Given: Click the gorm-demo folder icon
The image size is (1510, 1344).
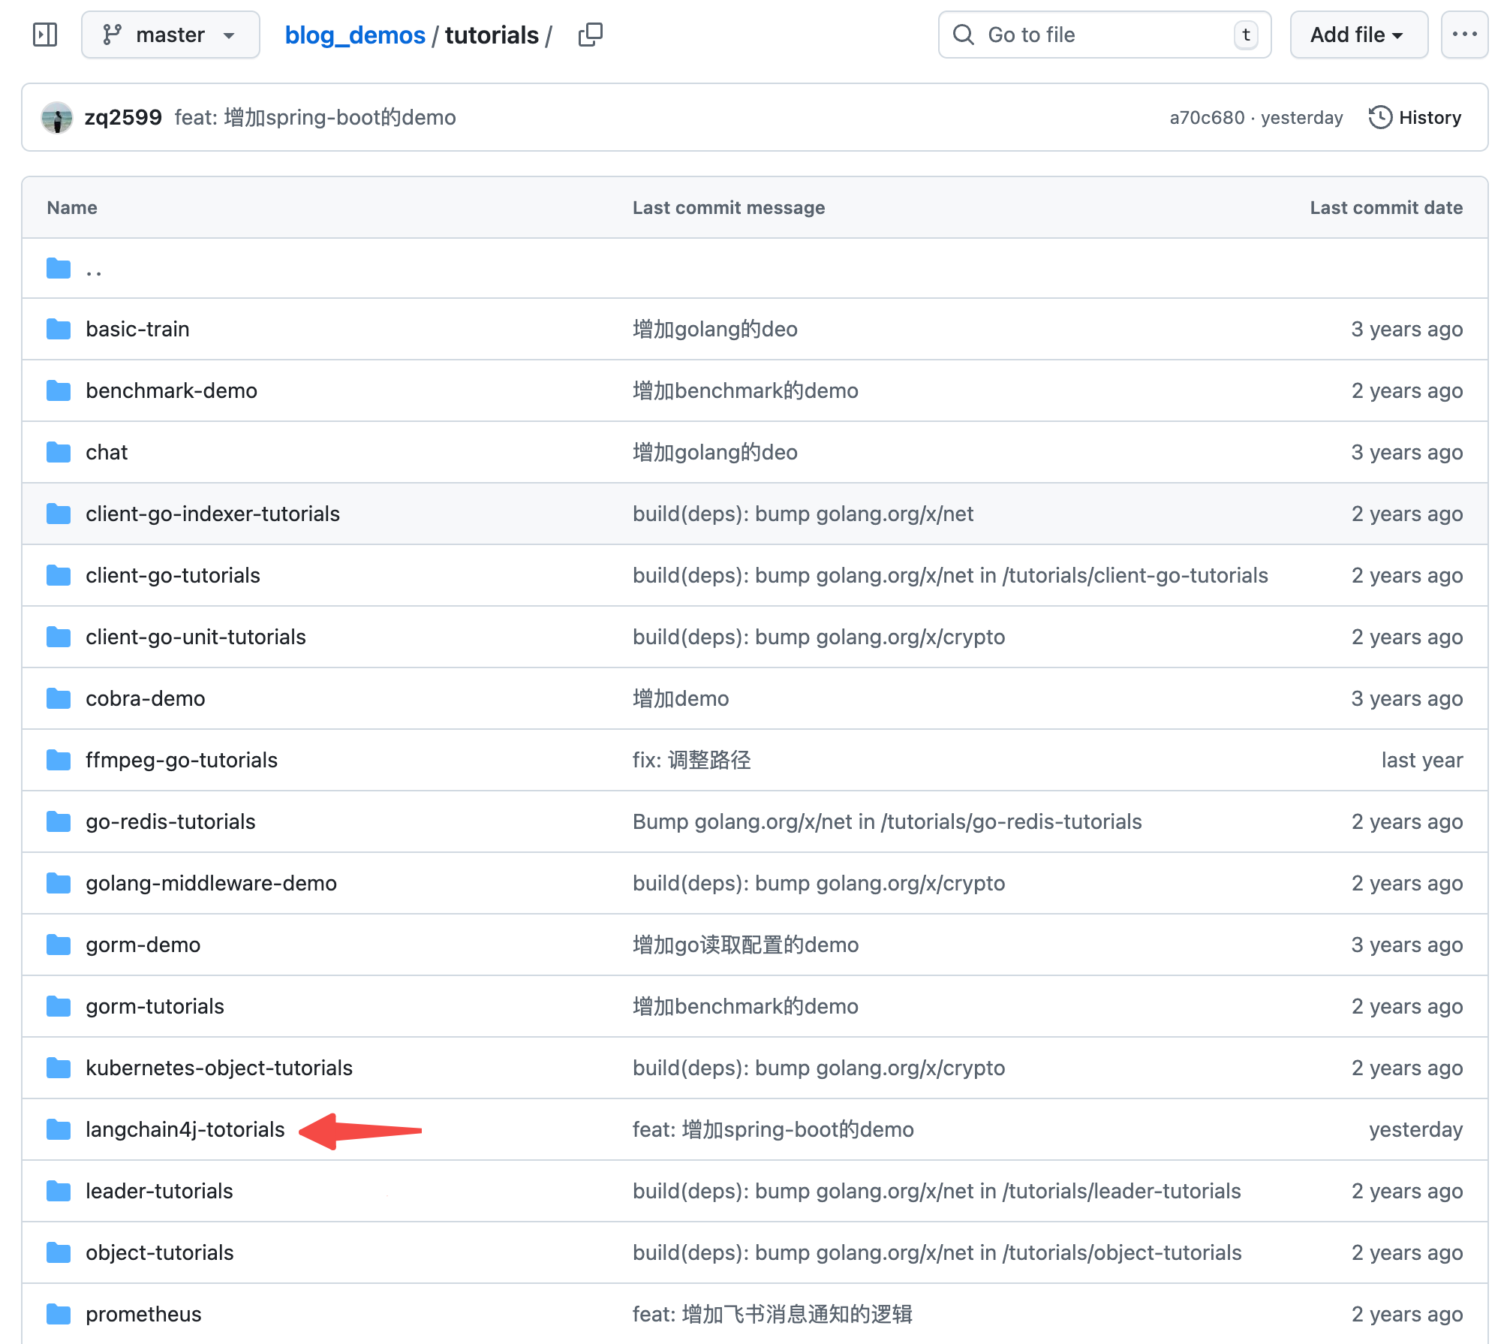Looking at the screenshot, I should pos(59,945).
